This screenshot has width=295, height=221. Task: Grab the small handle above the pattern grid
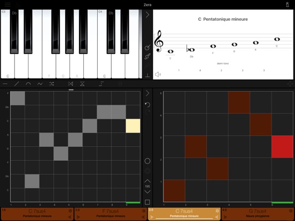[x=71, y=90]
